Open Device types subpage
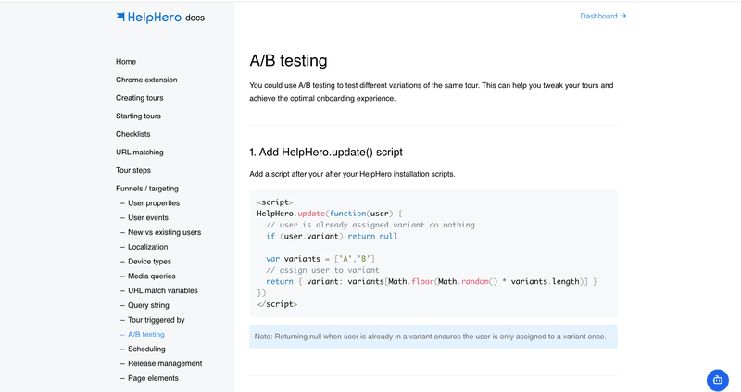This screenshot has width=741, height=392. 149,262
